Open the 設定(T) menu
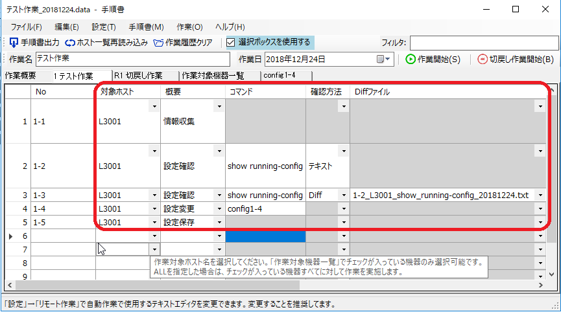The width and height of the screenshot is (561, 312). [104, 27]
